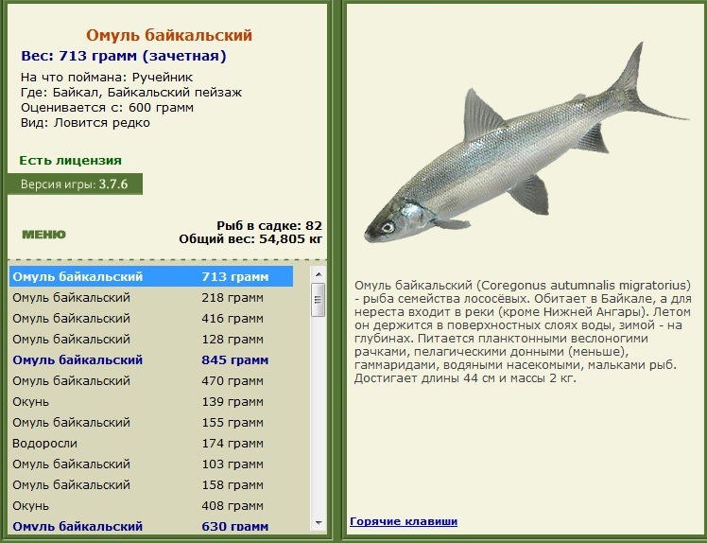Click the Вес: 713 грамм (зачетная) heading
This screenshot has height=543, width=707.
(x=124, y=56)
